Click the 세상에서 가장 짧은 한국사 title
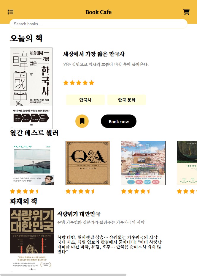The height and width of the screenshot is (276, 197). click(x=94, y=54)
